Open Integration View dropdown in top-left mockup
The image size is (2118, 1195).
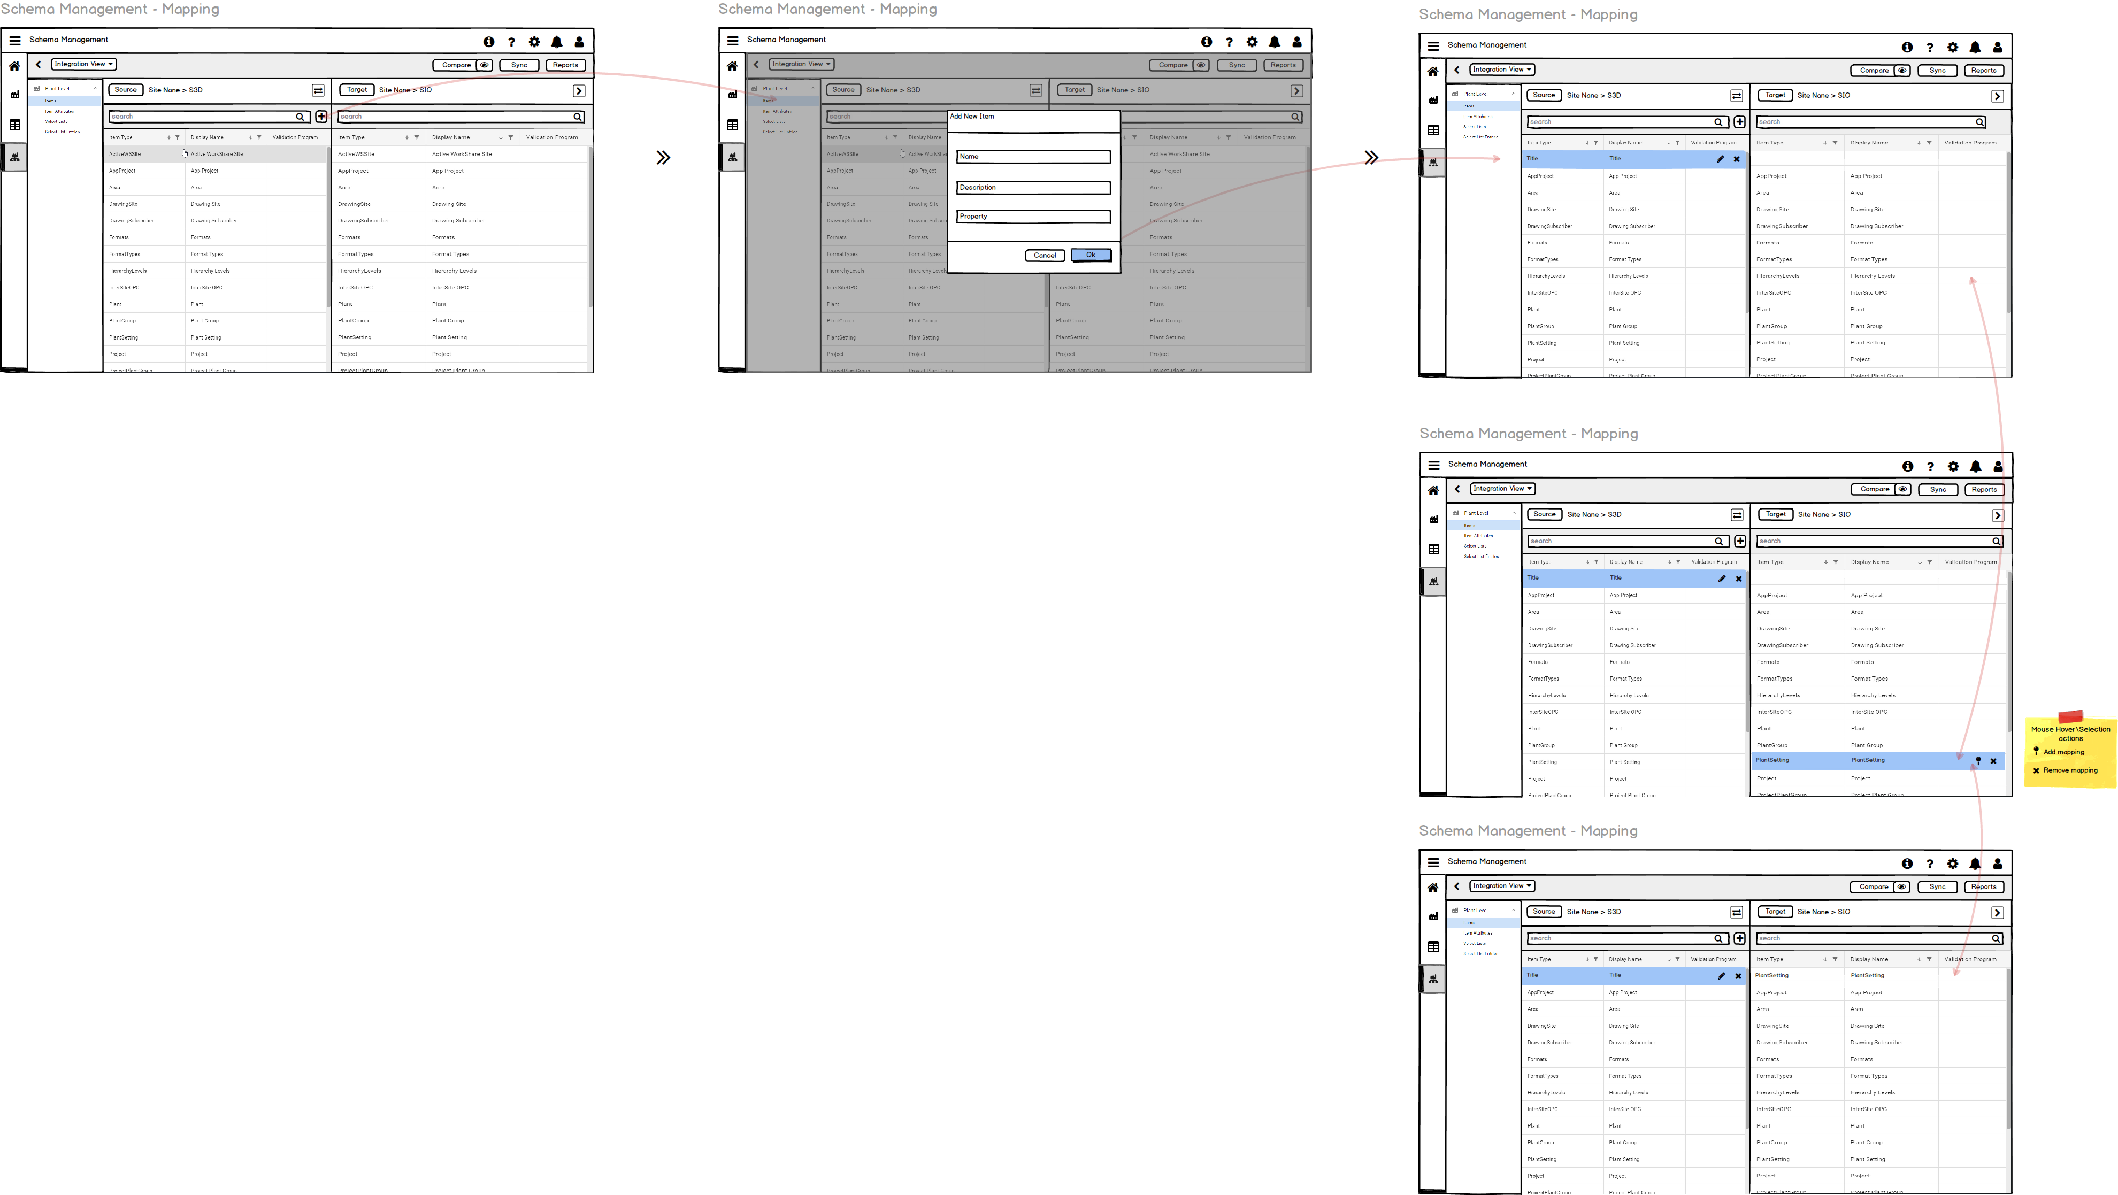click(84, 64)
